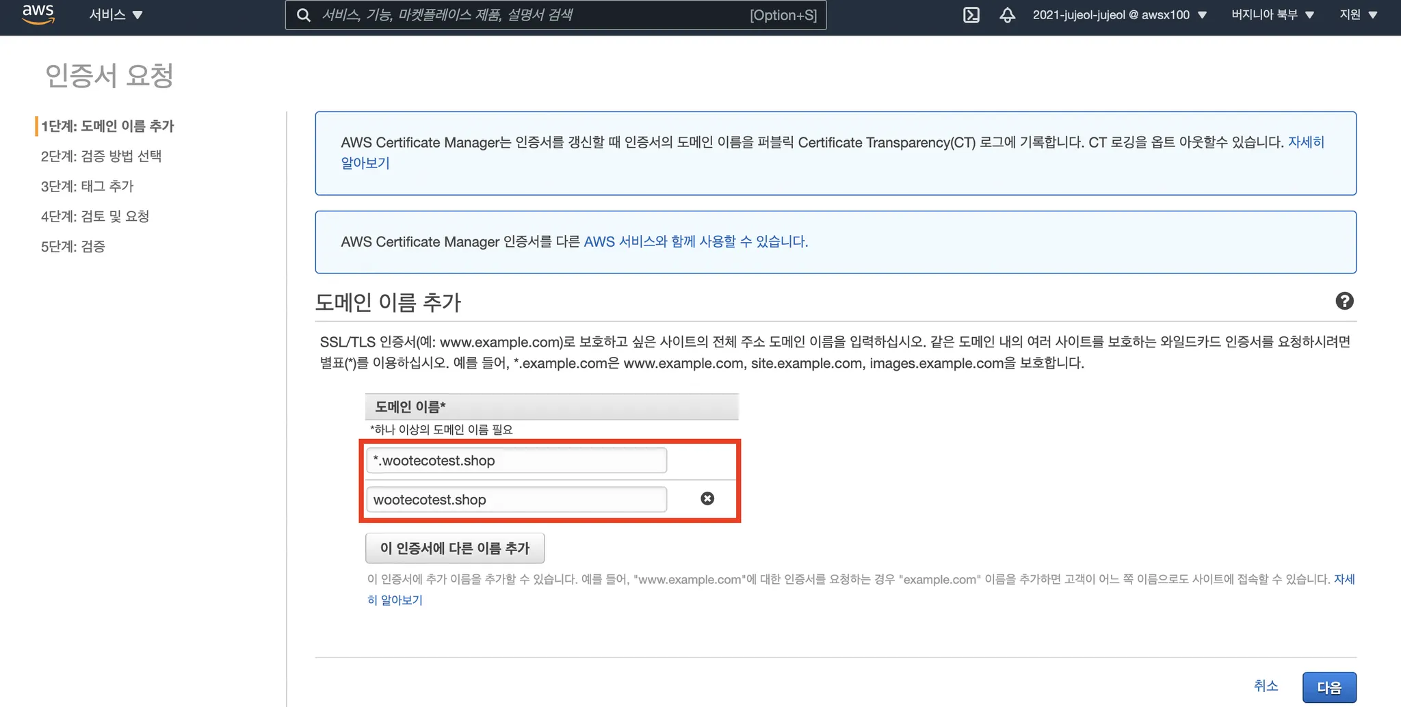
Task: Focus the AWS services search box
Action: (x=555, y=15)
